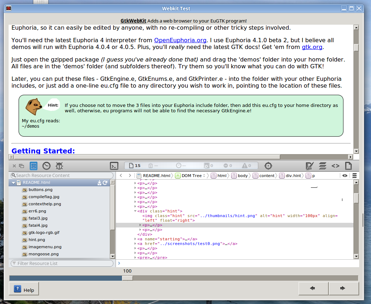Toggle the DOM node details angle-brackets icon
371x304 pixels.
(335, 166)
